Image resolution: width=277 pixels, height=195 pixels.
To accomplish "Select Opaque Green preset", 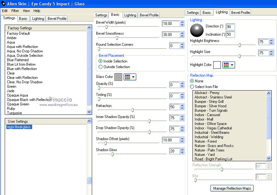I will (18, 104).
